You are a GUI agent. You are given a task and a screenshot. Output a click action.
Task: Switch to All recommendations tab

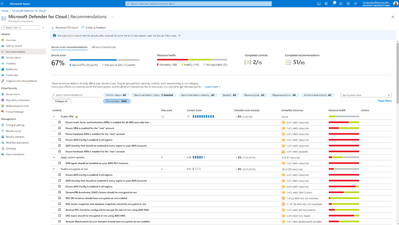click(104, 47)
